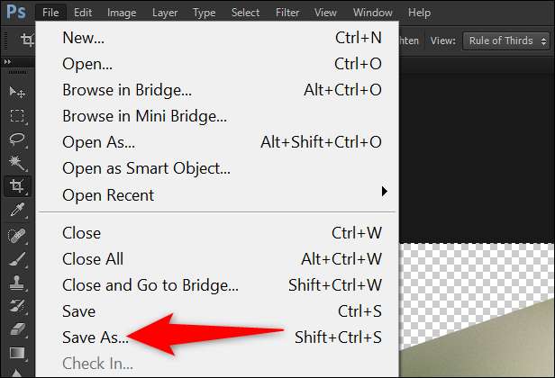Expand the toolbox panel with double arrows
This screenshot has width=555, height=378.
(10, 62)
